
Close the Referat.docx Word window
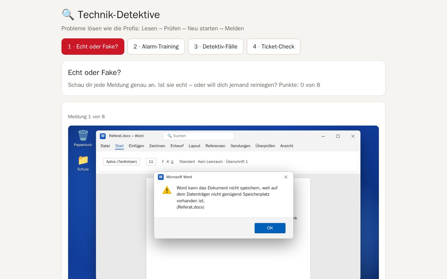353,136
